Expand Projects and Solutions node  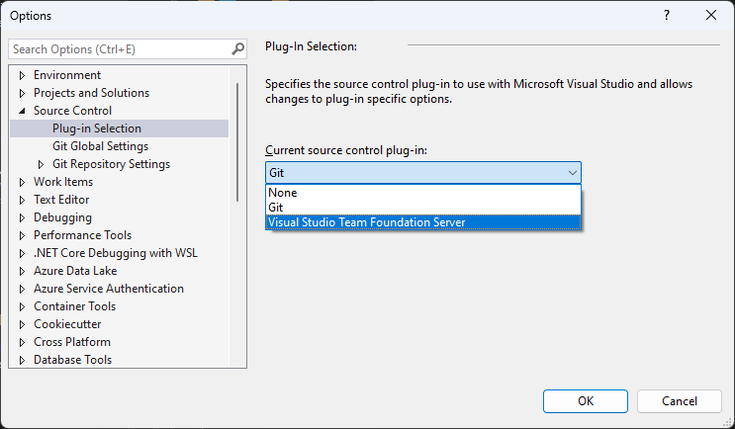[x=23, y=93]
